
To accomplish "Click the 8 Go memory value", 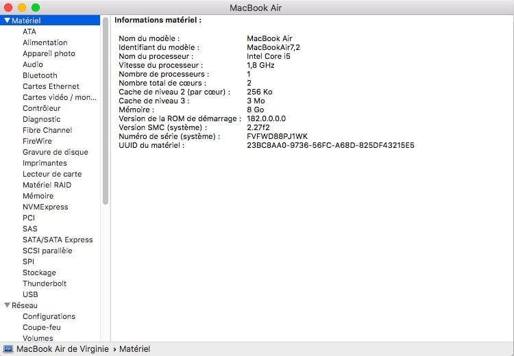I will click(256, 110).
